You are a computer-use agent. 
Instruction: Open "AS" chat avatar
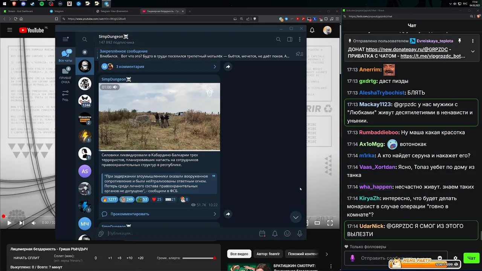(x=85, y=171)
